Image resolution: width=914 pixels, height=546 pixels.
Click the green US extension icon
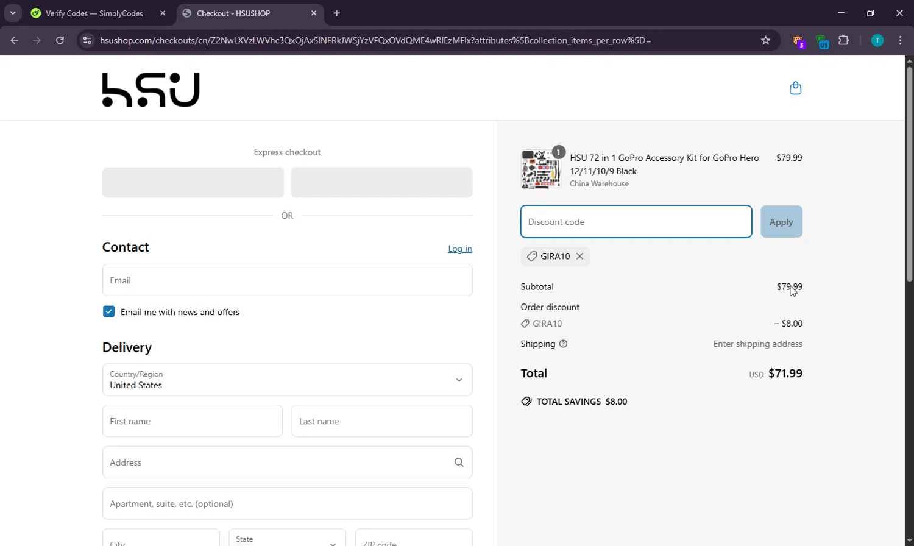coord(823,41)
